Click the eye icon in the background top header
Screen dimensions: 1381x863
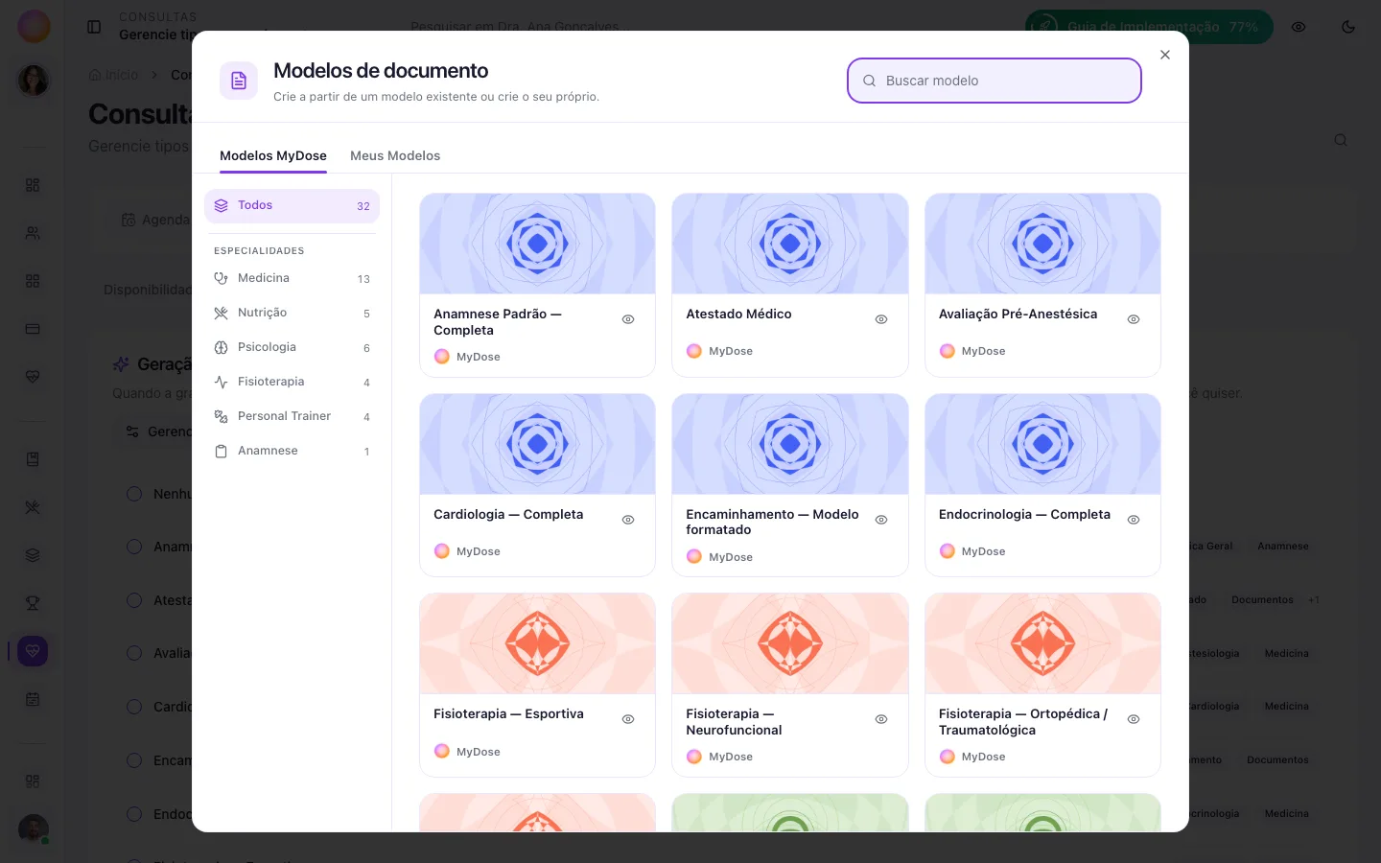click(1299, 27)
